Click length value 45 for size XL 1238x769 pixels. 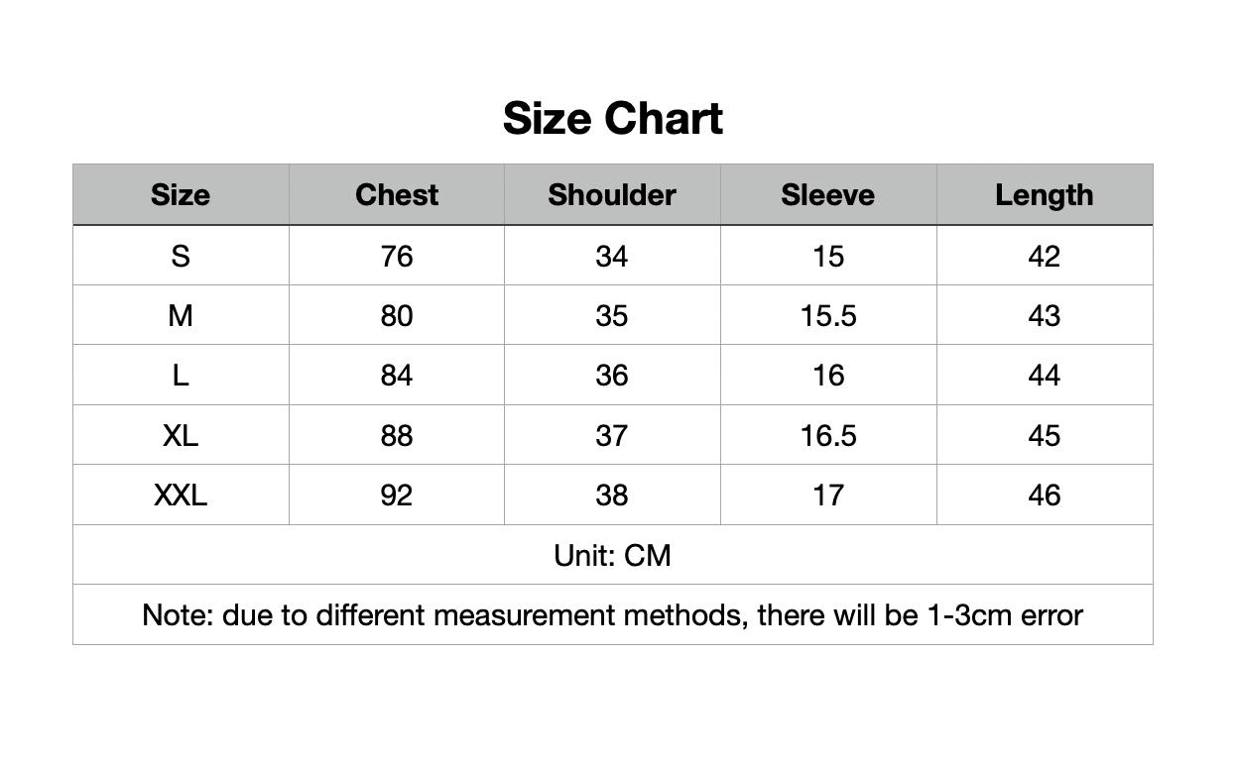(x=1044, y=436)
